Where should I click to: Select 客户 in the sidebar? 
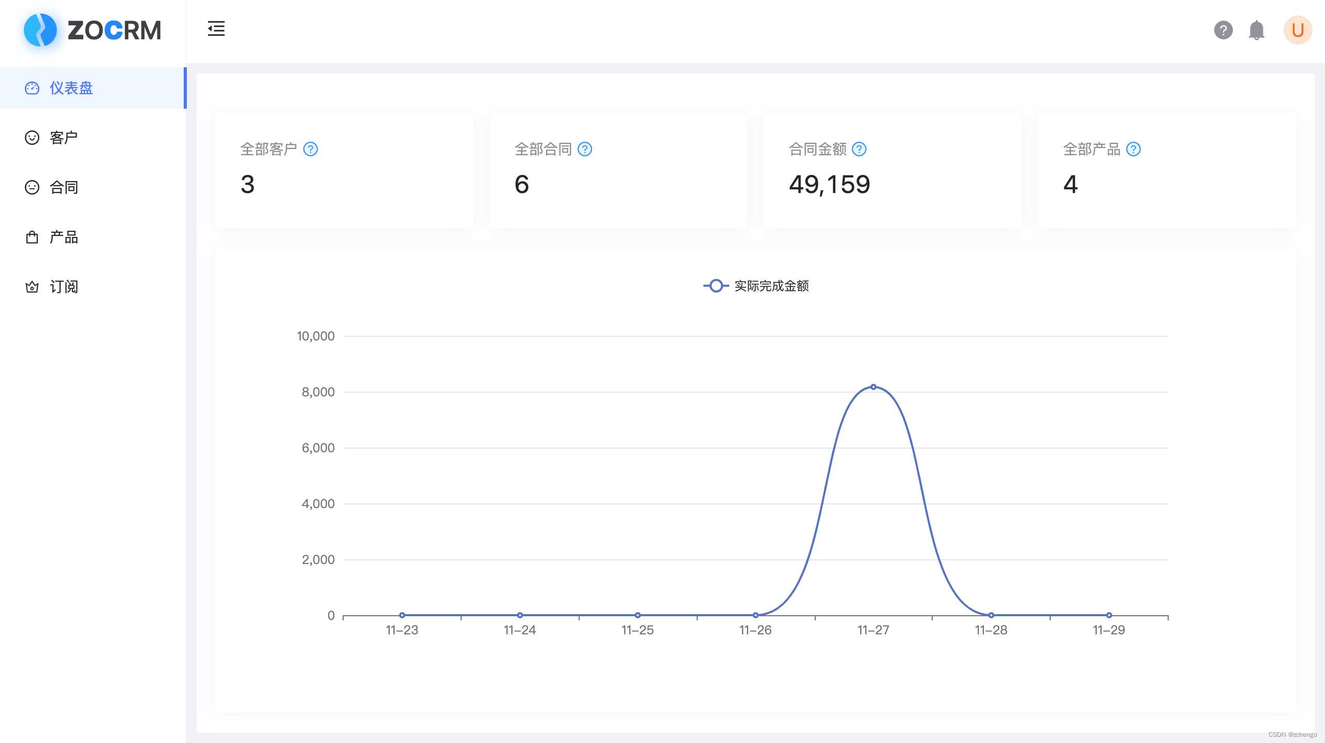[63, 137]
